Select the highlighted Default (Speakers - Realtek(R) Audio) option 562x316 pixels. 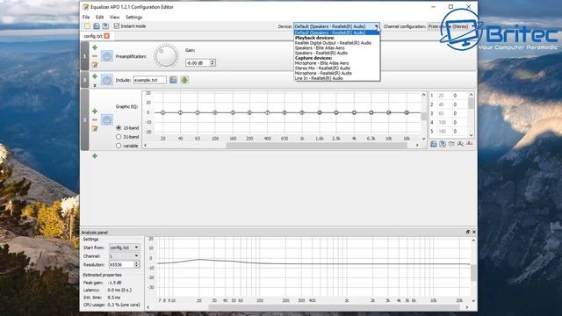click(x=336, y=32)
